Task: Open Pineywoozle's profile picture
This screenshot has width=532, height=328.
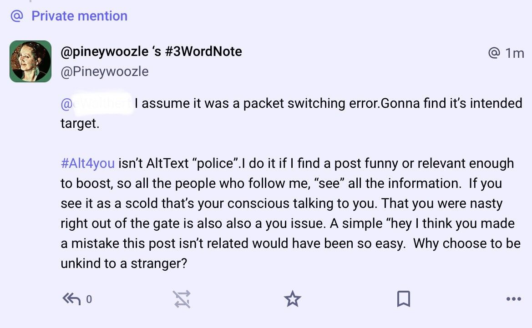Action: tap(30, 61)
